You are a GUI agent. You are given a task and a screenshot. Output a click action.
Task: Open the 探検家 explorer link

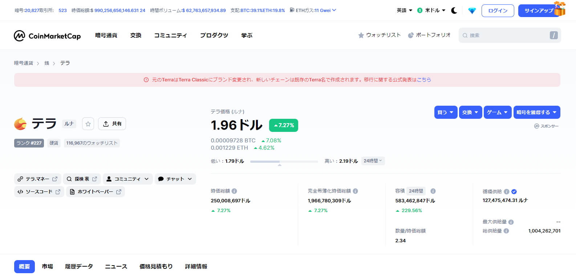click(x=82, y=179)
